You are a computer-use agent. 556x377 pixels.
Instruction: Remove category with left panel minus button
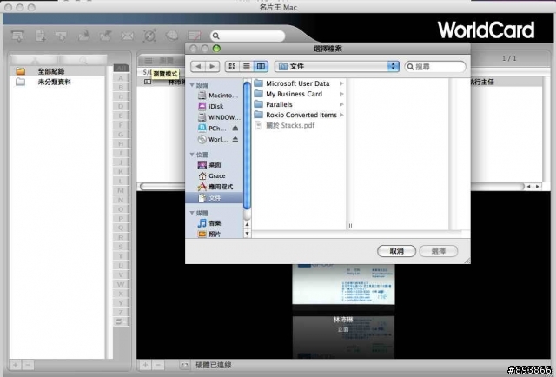(x=28, y=365)
